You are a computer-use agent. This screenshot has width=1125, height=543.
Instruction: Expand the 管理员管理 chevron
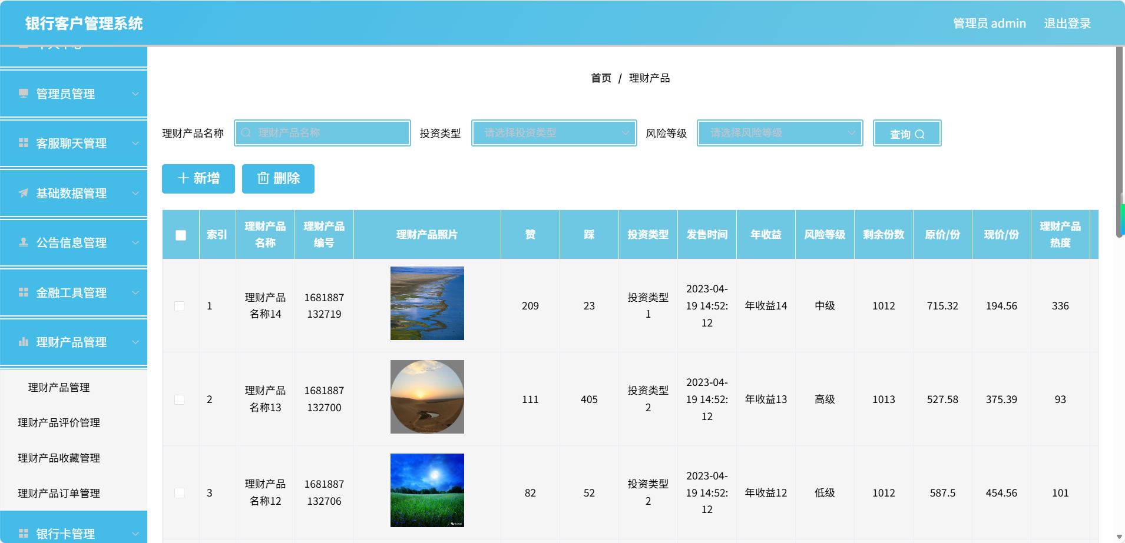pyautogui.click(x=135, y=94)
